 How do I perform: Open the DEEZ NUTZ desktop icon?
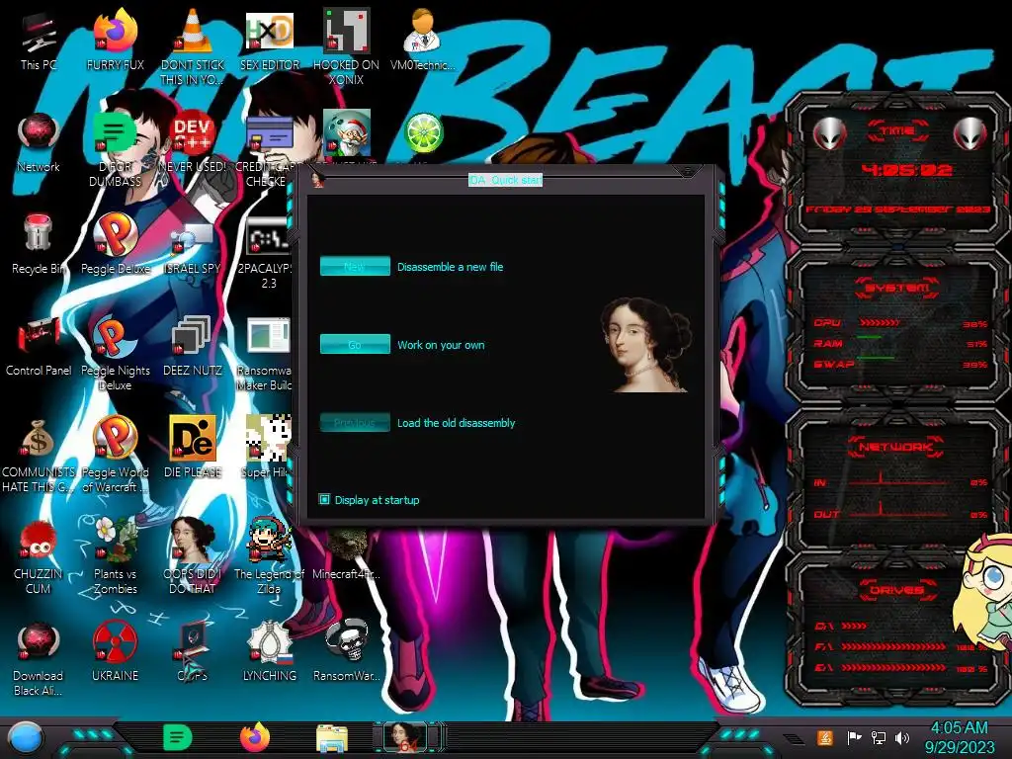click(193, 346)
